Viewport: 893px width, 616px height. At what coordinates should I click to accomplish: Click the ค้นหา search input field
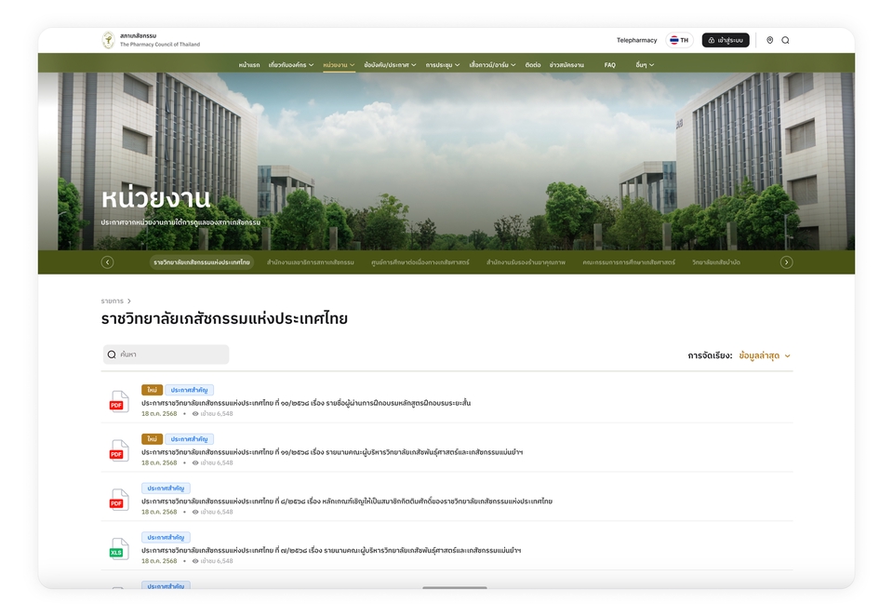(x=166, y=355)
